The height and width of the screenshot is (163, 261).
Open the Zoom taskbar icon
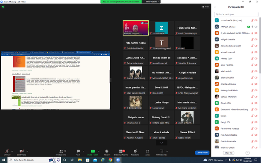click(x=118, y=160)
